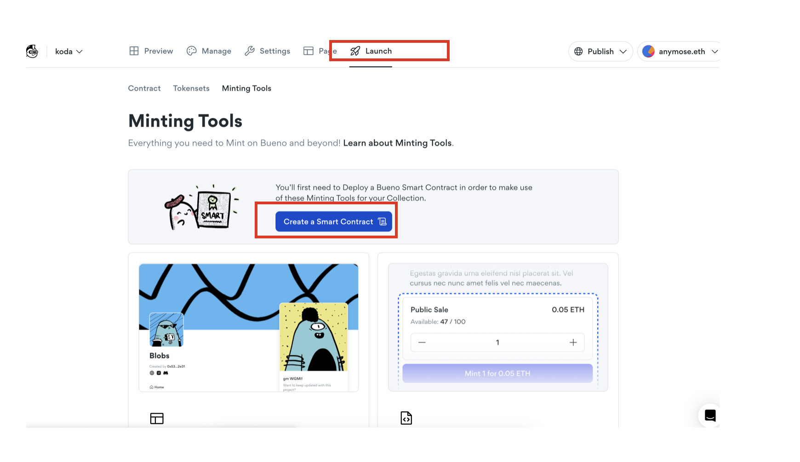Image resolution: width=800 pixels, height=462 pixels.
Task: Open Learn about Minting Tools link
Action: (x=397, y=143)
